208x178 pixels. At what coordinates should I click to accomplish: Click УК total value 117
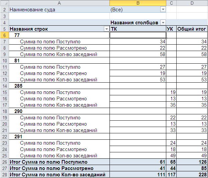point(171,175)
